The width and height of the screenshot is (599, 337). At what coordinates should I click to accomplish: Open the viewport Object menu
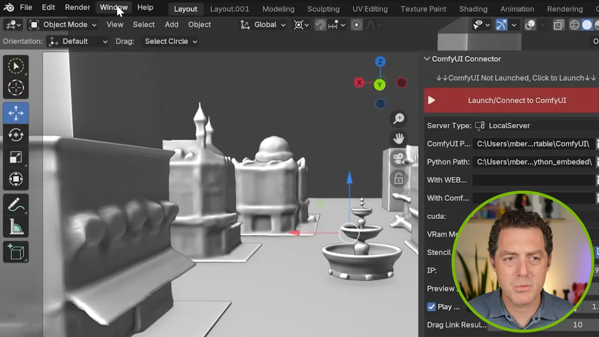[200, 25]
